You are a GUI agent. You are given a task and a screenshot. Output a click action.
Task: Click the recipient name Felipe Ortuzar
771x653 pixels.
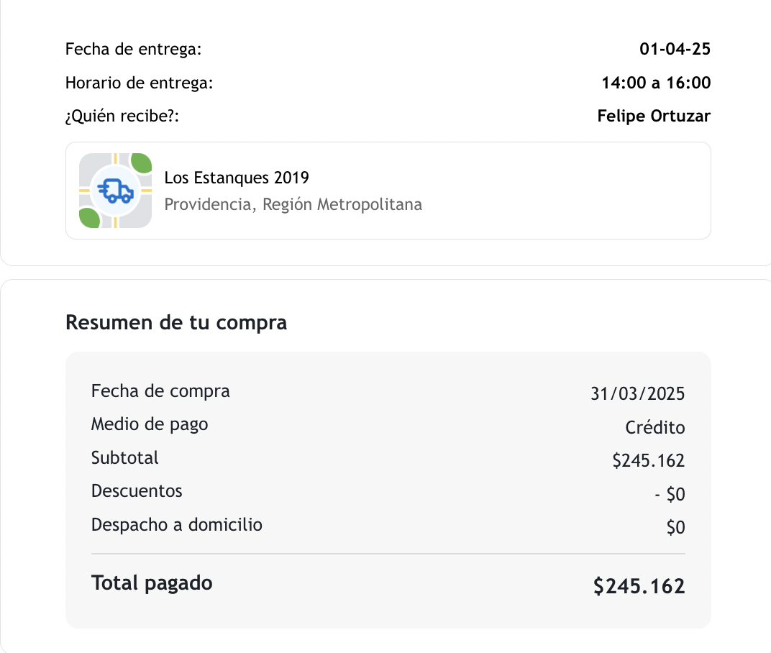coord(654,116)
